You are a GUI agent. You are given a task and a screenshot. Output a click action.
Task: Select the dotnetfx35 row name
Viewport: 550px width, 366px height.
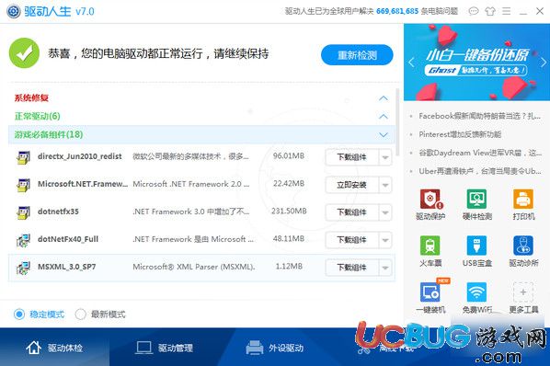pos(58,212)
